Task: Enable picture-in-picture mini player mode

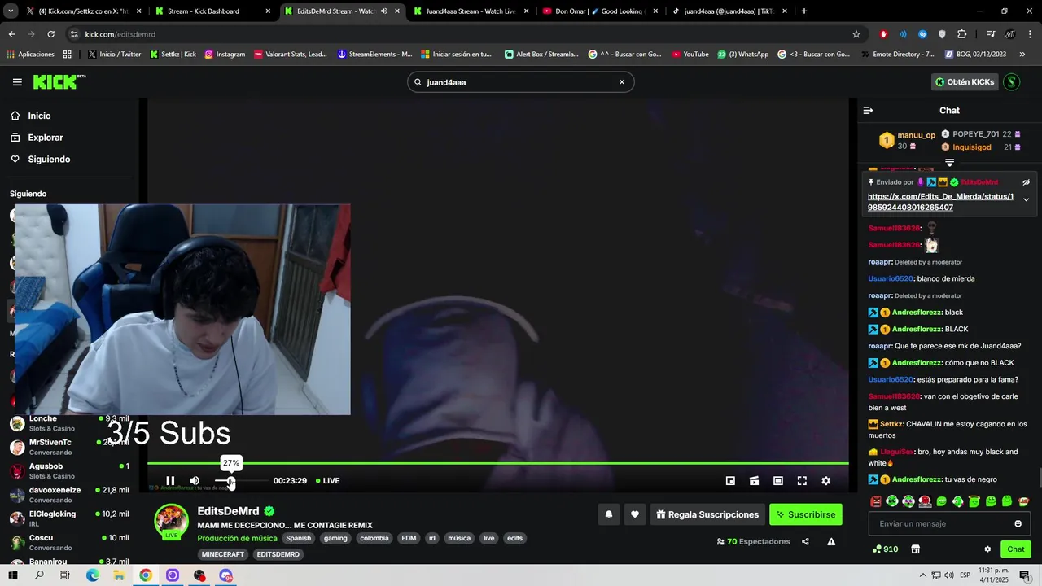Action: [730, 481]
